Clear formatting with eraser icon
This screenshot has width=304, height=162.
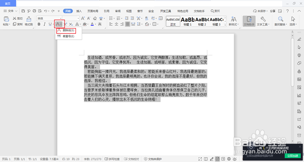pos(95,18)
